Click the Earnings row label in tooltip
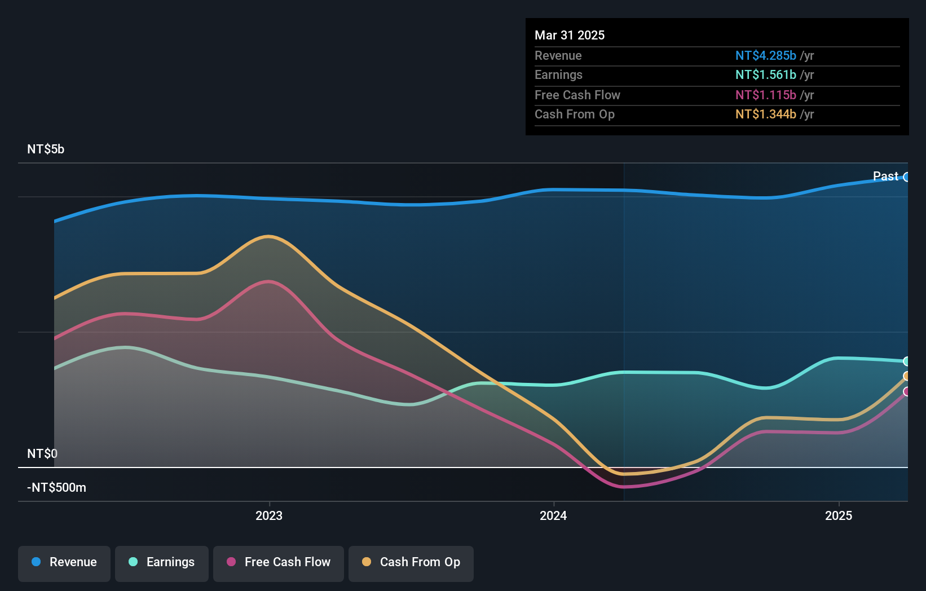 click(558, 74)
